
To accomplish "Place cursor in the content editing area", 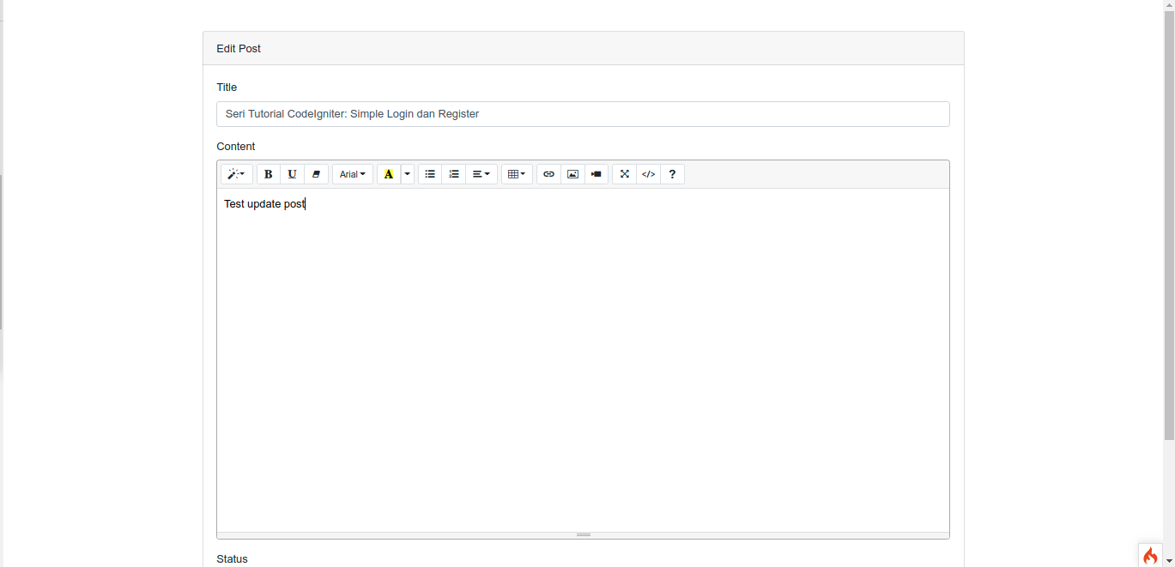I will (x=583, y=343).
